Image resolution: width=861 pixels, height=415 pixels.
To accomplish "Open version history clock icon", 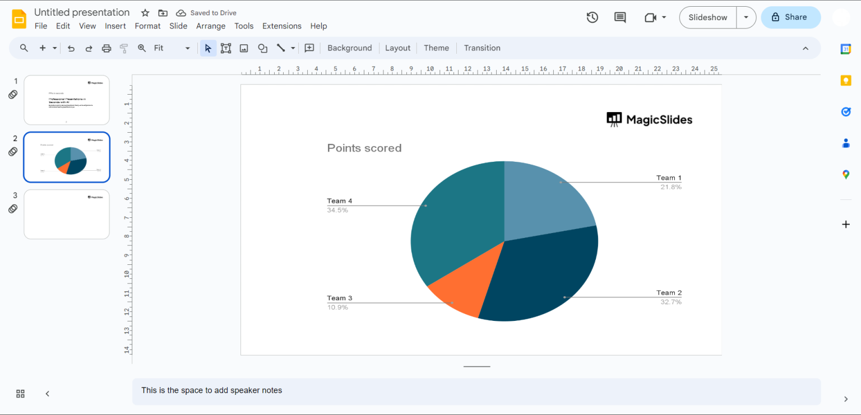I will coord(592,17).
